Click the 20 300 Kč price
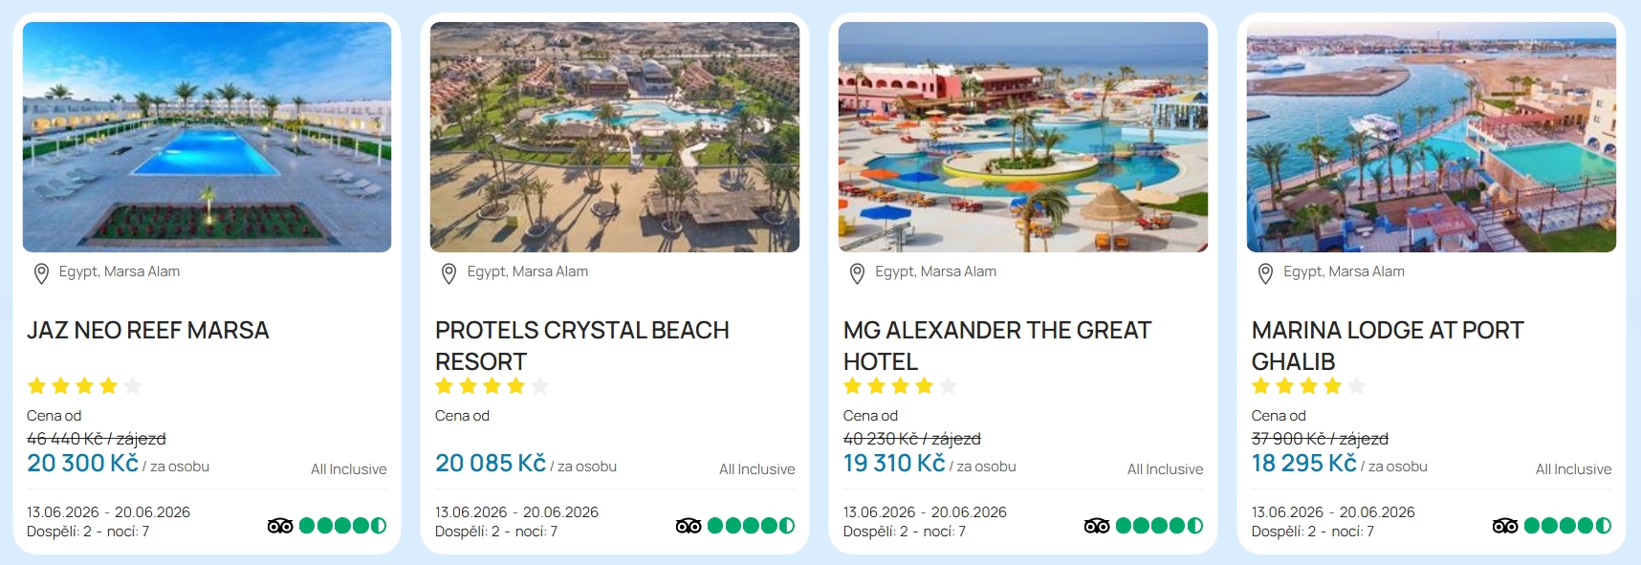Screen dimensions: 1641x565 (83, 464)
